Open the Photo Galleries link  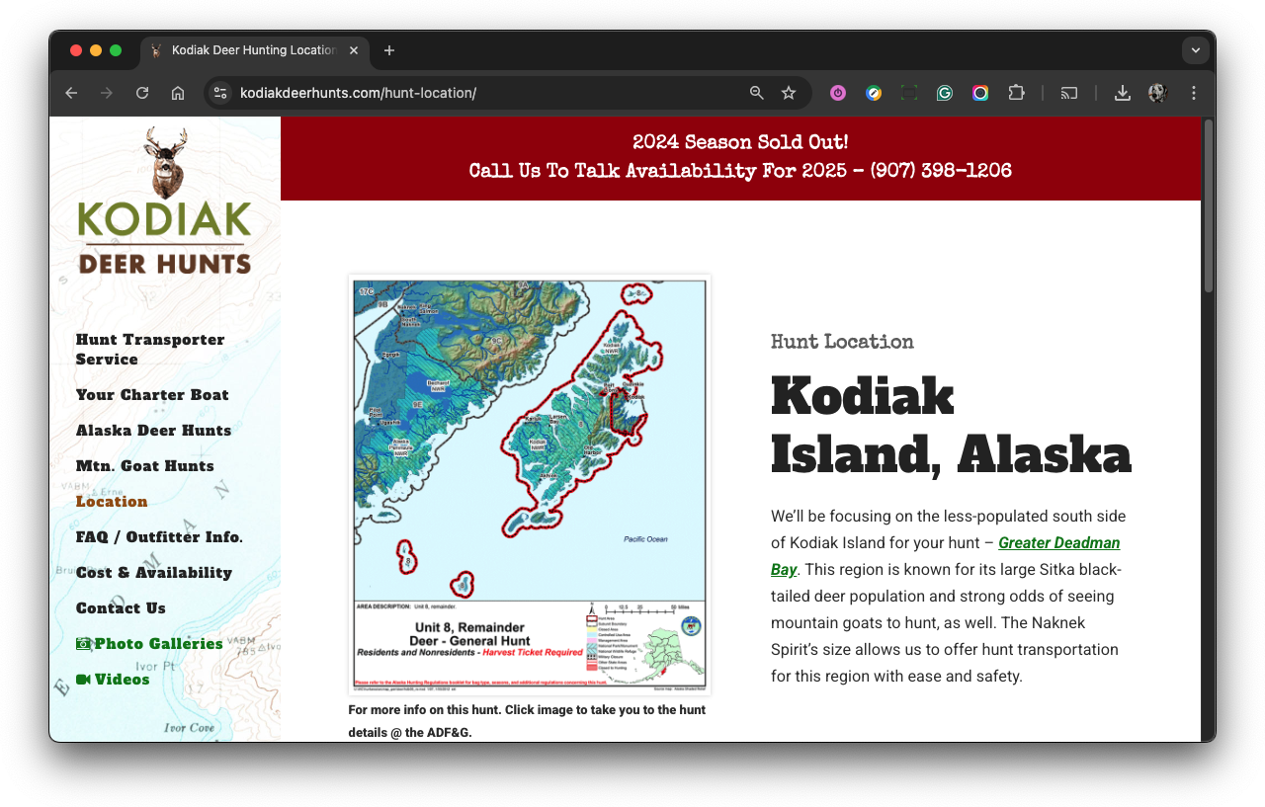point(158,644)
